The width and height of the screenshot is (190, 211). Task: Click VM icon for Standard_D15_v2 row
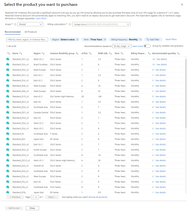pyautogui.click(x=8, y=96)
